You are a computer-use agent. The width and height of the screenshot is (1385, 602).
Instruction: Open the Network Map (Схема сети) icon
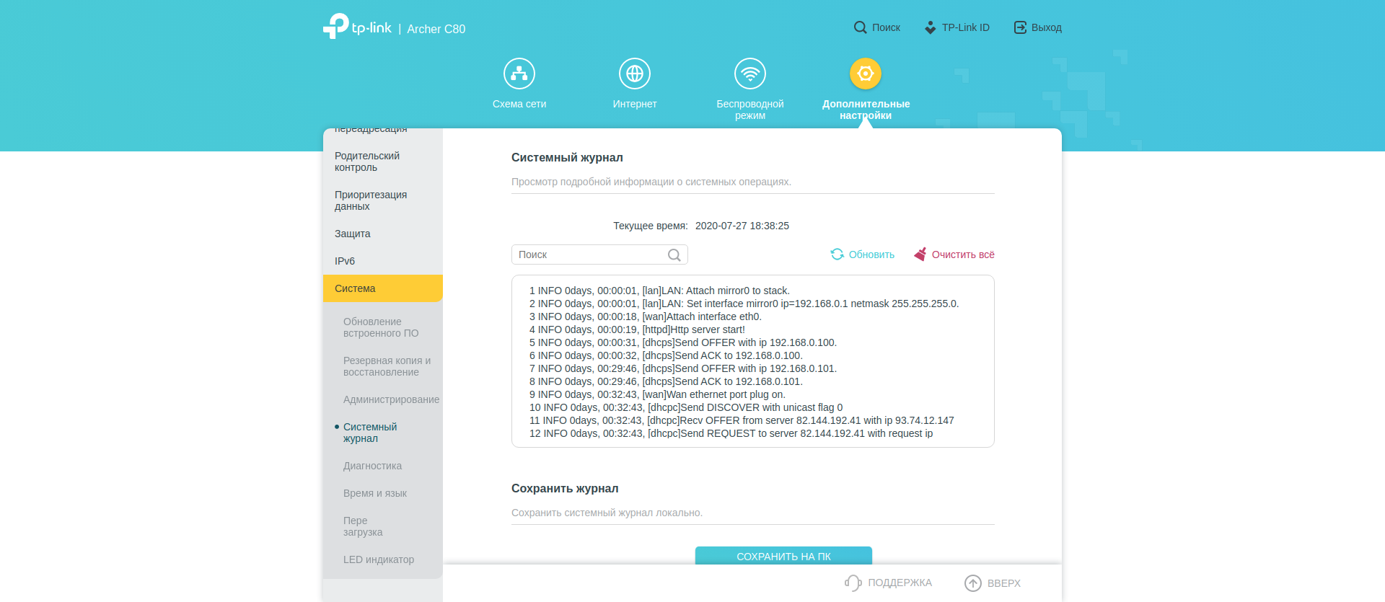[519, 74]
